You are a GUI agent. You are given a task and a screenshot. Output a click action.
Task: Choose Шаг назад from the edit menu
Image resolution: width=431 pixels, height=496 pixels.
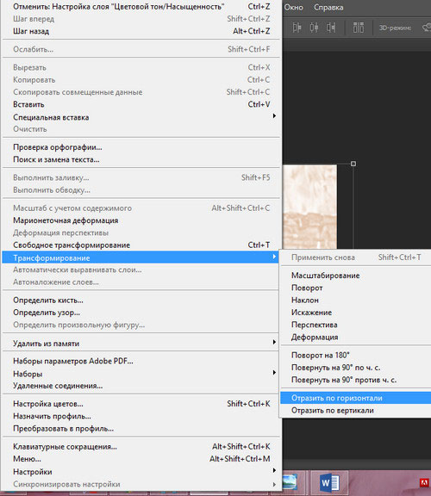coord(141,31)
